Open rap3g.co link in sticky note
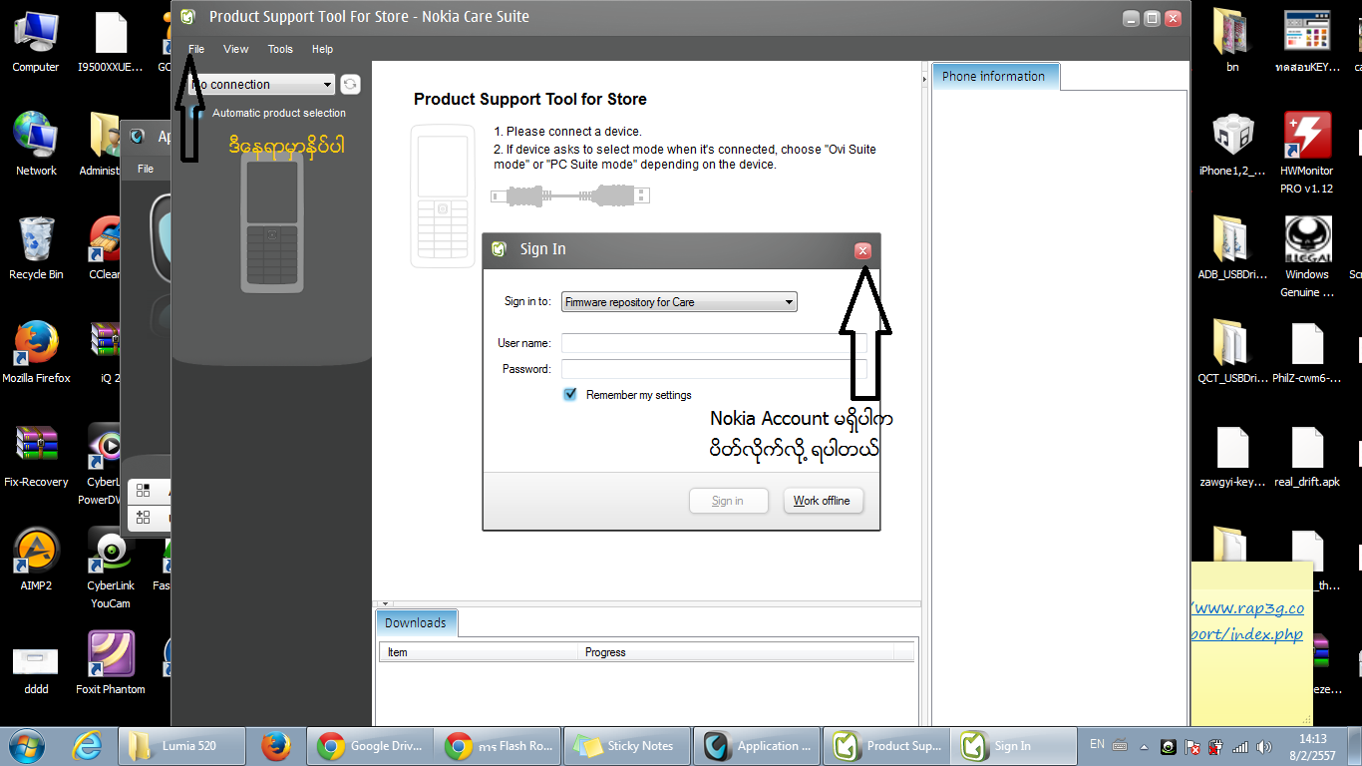The height and width of the screenshot is (766, 1362). 1247,620
